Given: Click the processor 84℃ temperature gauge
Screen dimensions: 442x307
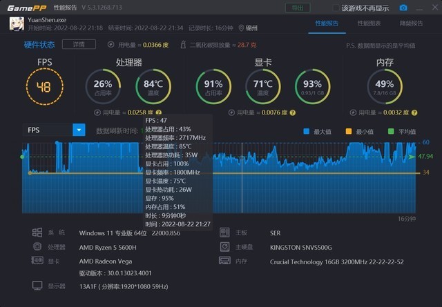Looking at the screenshot, I should pos(153,87).
